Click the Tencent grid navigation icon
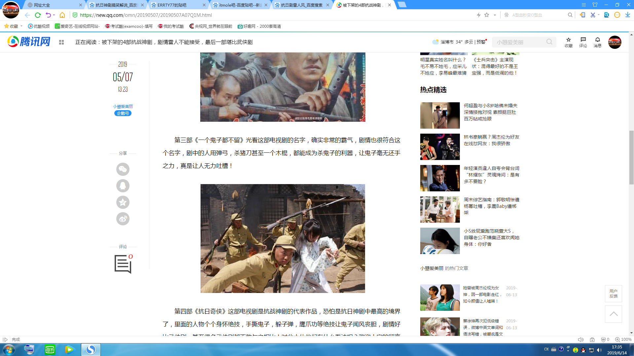 click(x=61, y=42)
